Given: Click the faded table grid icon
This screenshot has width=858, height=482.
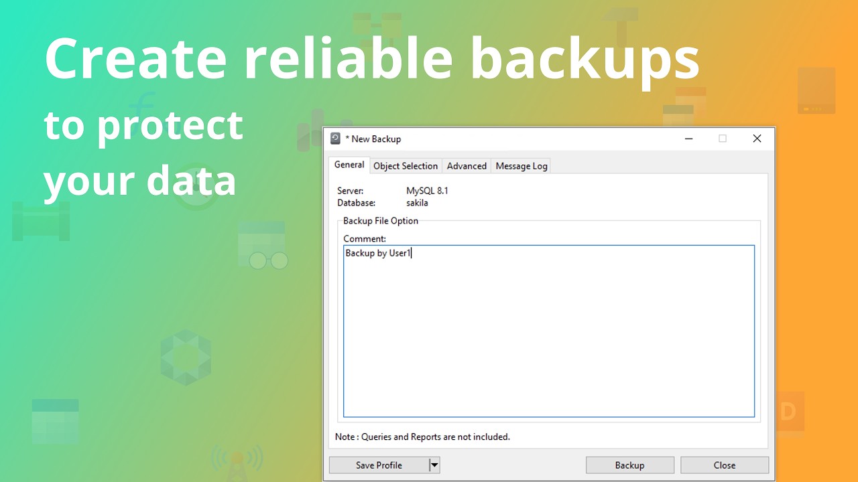Looking at the screenshot, I should tap(56, 422).
